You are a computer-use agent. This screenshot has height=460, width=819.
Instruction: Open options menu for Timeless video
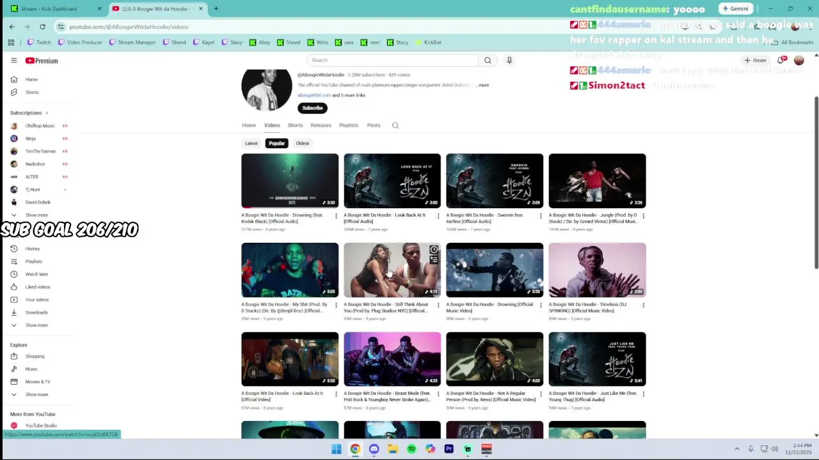point(643,305)
